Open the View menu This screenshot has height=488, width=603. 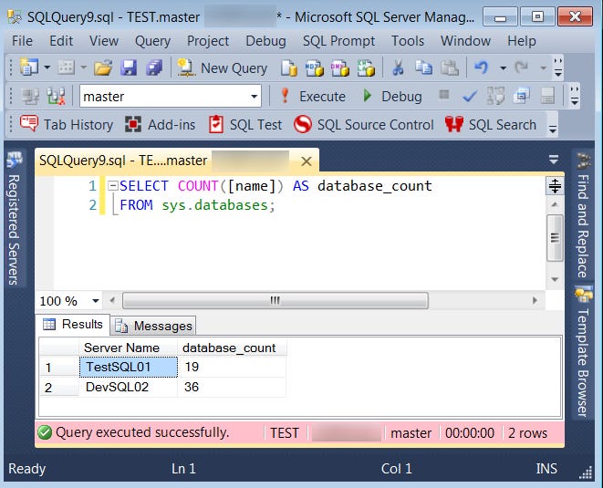point(104,41)
